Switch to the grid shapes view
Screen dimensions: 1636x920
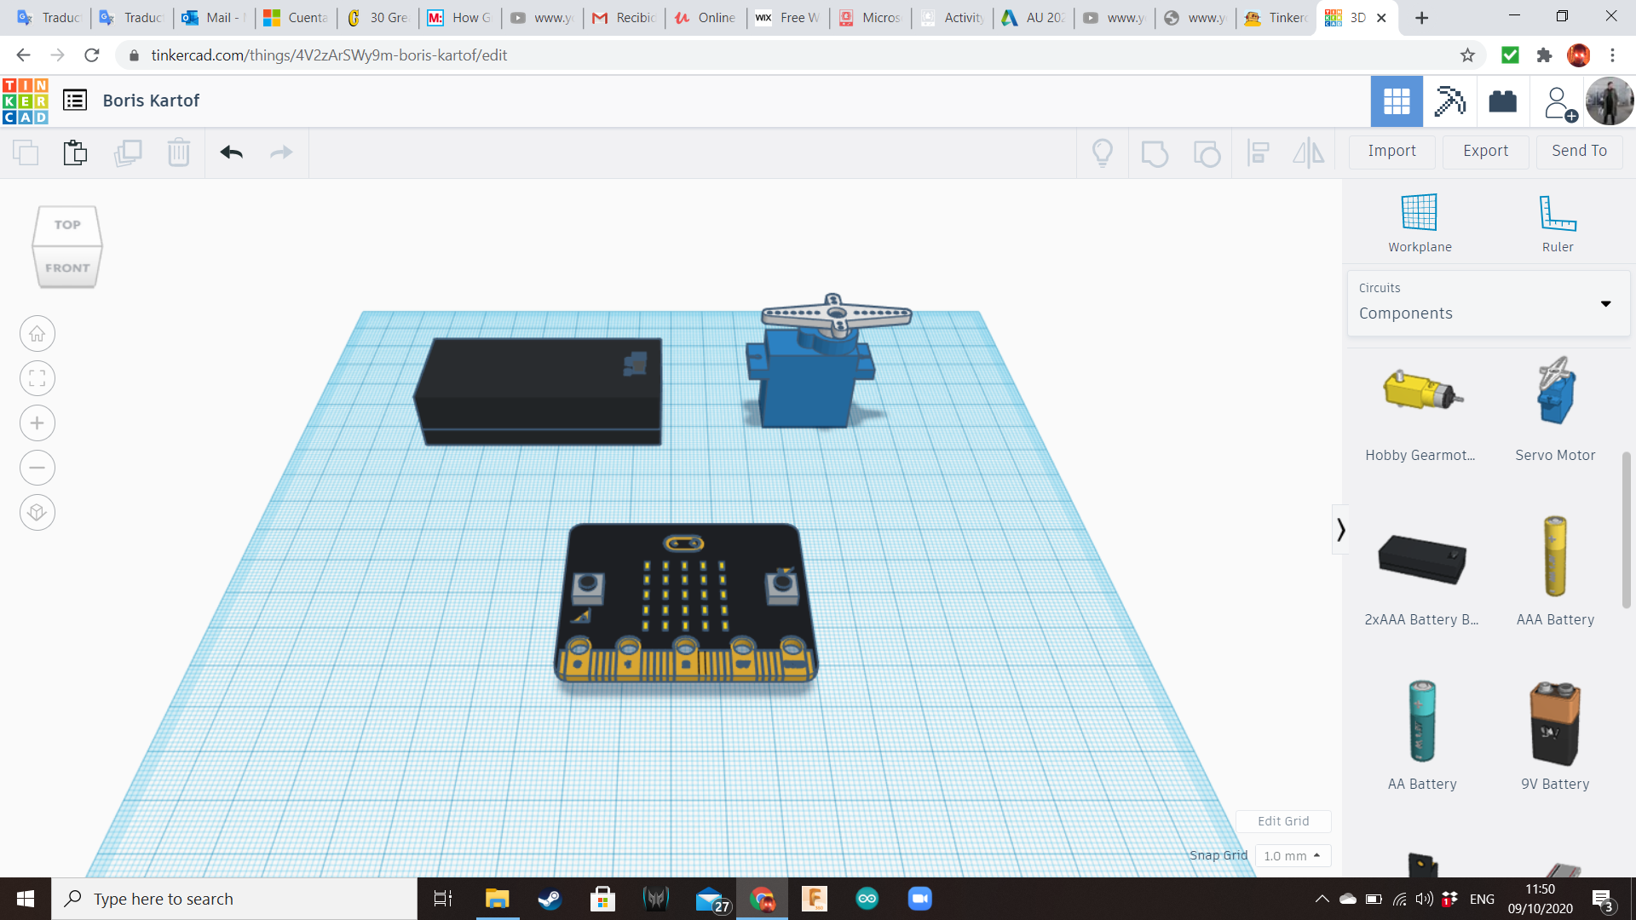click(1397, 101)
